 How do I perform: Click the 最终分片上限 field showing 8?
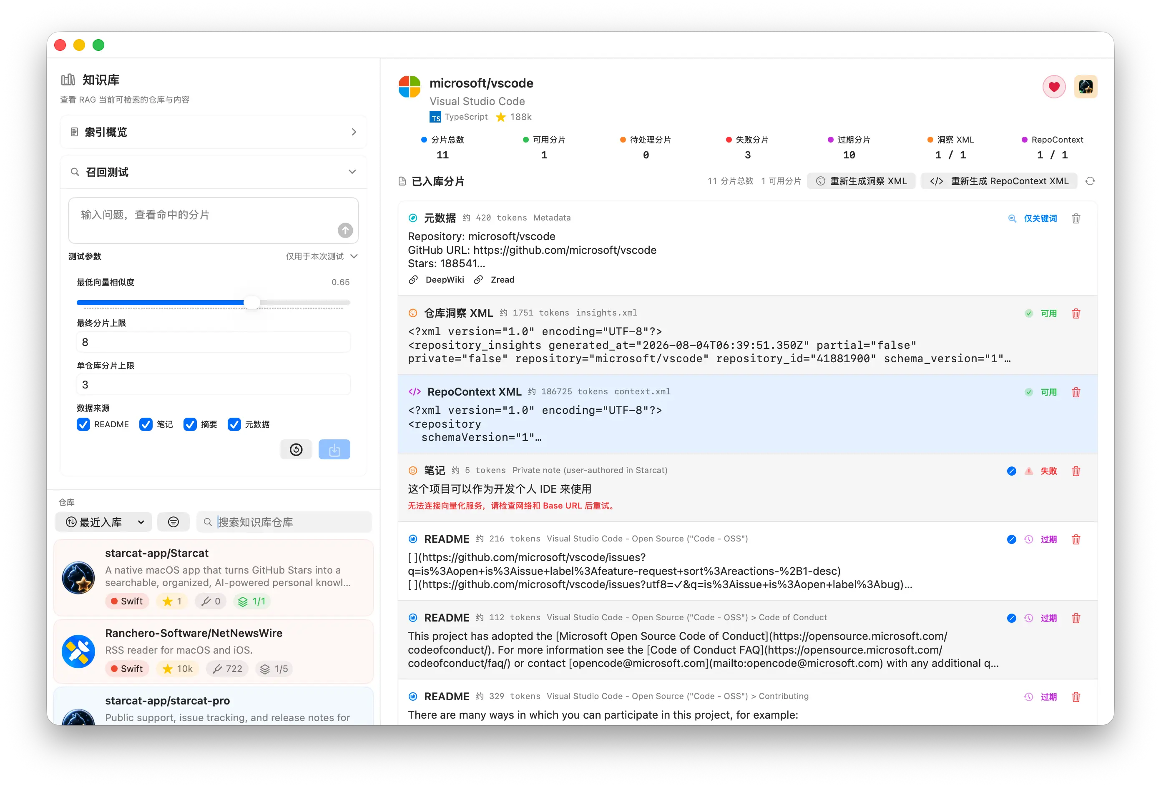tap(214, 343)
